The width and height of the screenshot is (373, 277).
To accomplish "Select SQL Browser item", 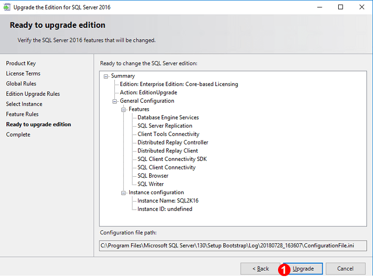I will pyautogui.click(x=153, y=176).
